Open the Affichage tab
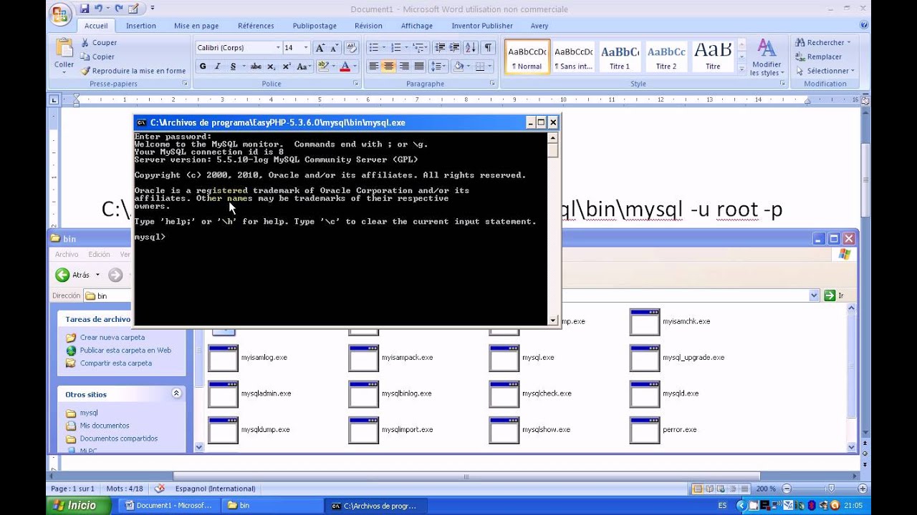 pyautogui.click(x=416, y=26)
